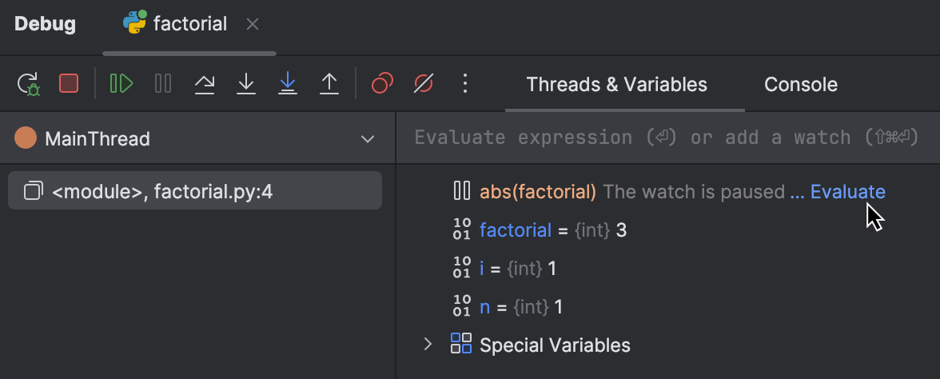This screenshot has width=940, height=379.
Task: Open the MainThread dropdown
Action: (368, 139)
